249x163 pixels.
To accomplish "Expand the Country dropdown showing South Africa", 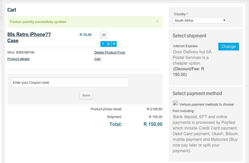I will (x=200, y=21).
